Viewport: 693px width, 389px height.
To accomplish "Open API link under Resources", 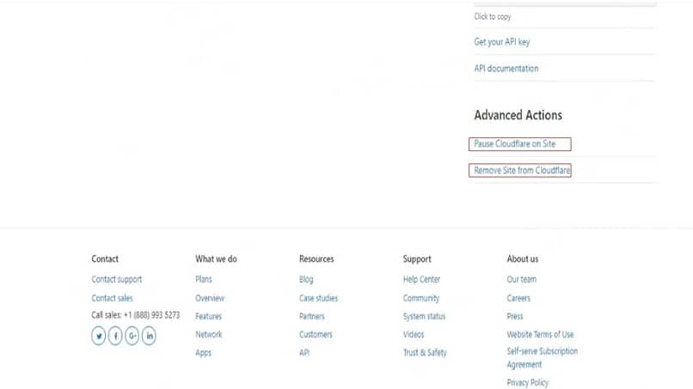I will pyautogui.click(x=304, y=352).
